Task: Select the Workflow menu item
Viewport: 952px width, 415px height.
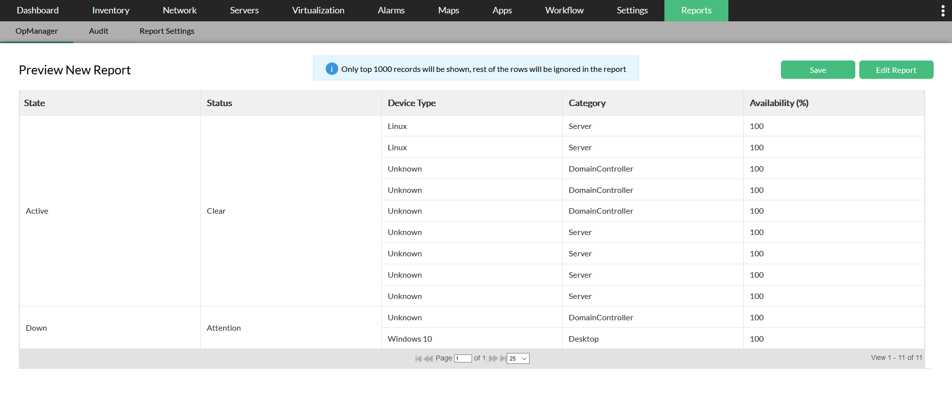Action: pos(564,10)
